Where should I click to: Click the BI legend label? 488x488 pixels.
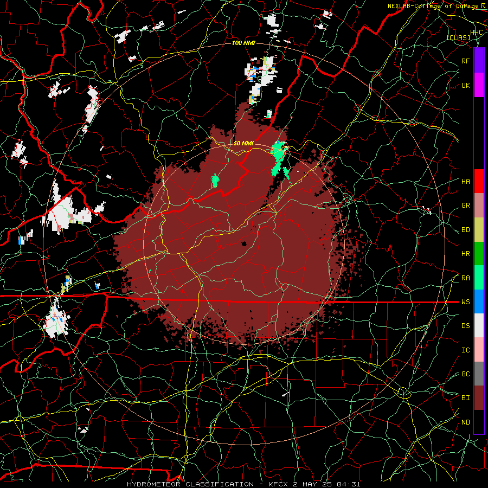(465, 398)
